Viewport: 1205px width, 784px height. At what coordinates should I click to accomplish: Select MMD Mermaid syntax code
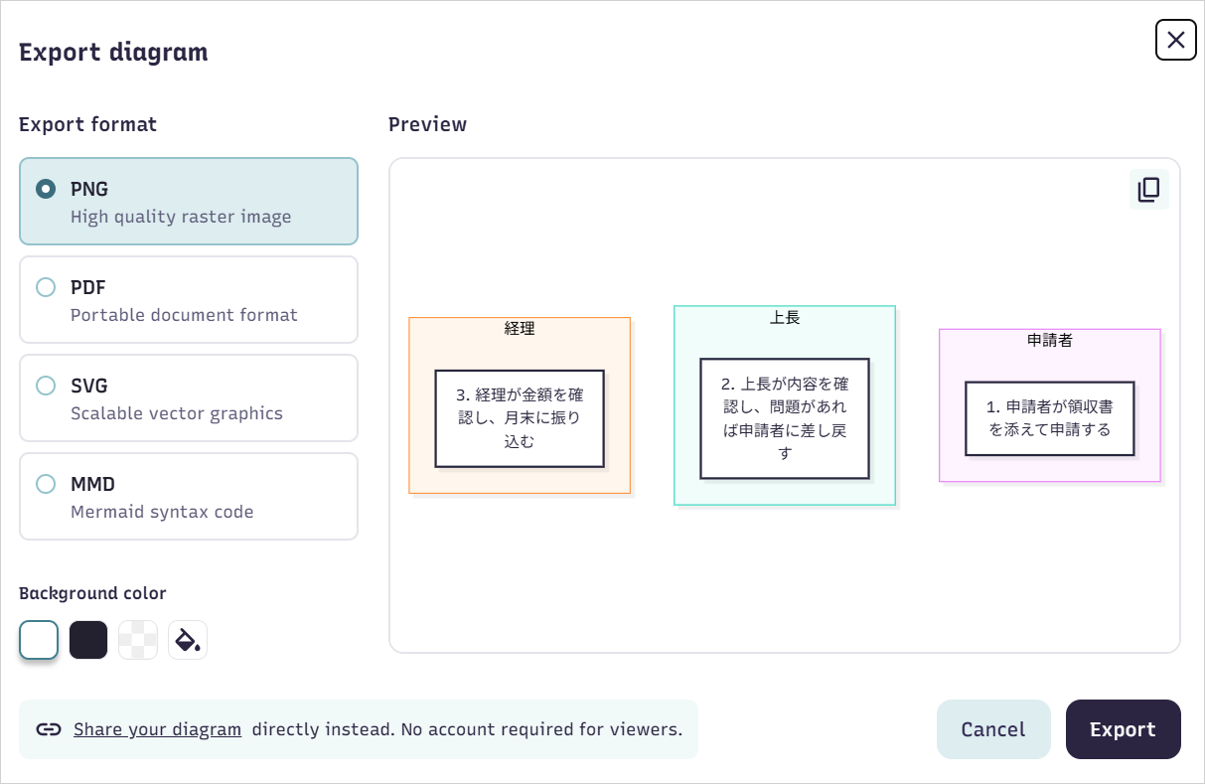coord(189,497)
